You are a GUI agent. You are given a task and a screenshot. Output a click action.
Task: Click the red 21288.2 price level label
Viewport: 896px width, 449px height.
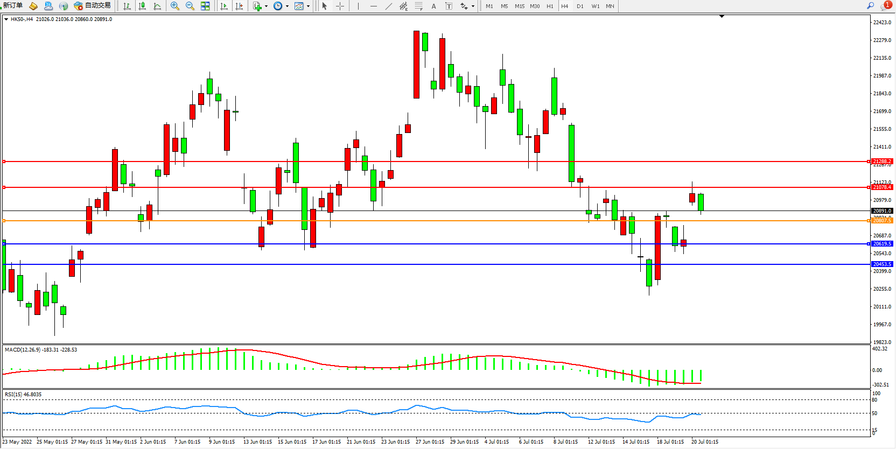pos(882,162)
